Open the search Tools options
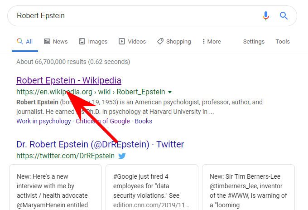 (283, 41)
